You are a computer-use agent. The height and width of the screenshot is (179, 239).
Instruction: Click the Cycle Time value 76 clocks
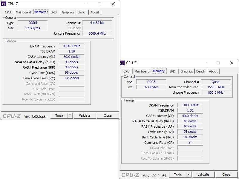point(190,132)
